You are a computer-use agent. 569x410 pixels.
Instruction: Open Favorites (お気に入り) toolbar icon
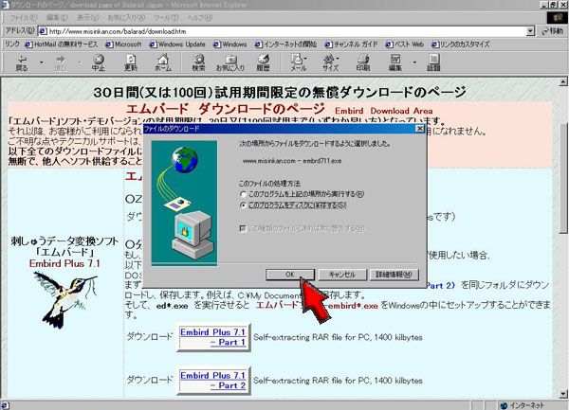pos(230,62)
